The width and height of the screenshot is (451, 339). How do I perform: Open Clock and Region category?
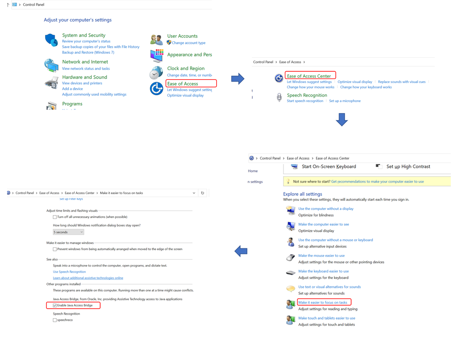click(186, 69)
